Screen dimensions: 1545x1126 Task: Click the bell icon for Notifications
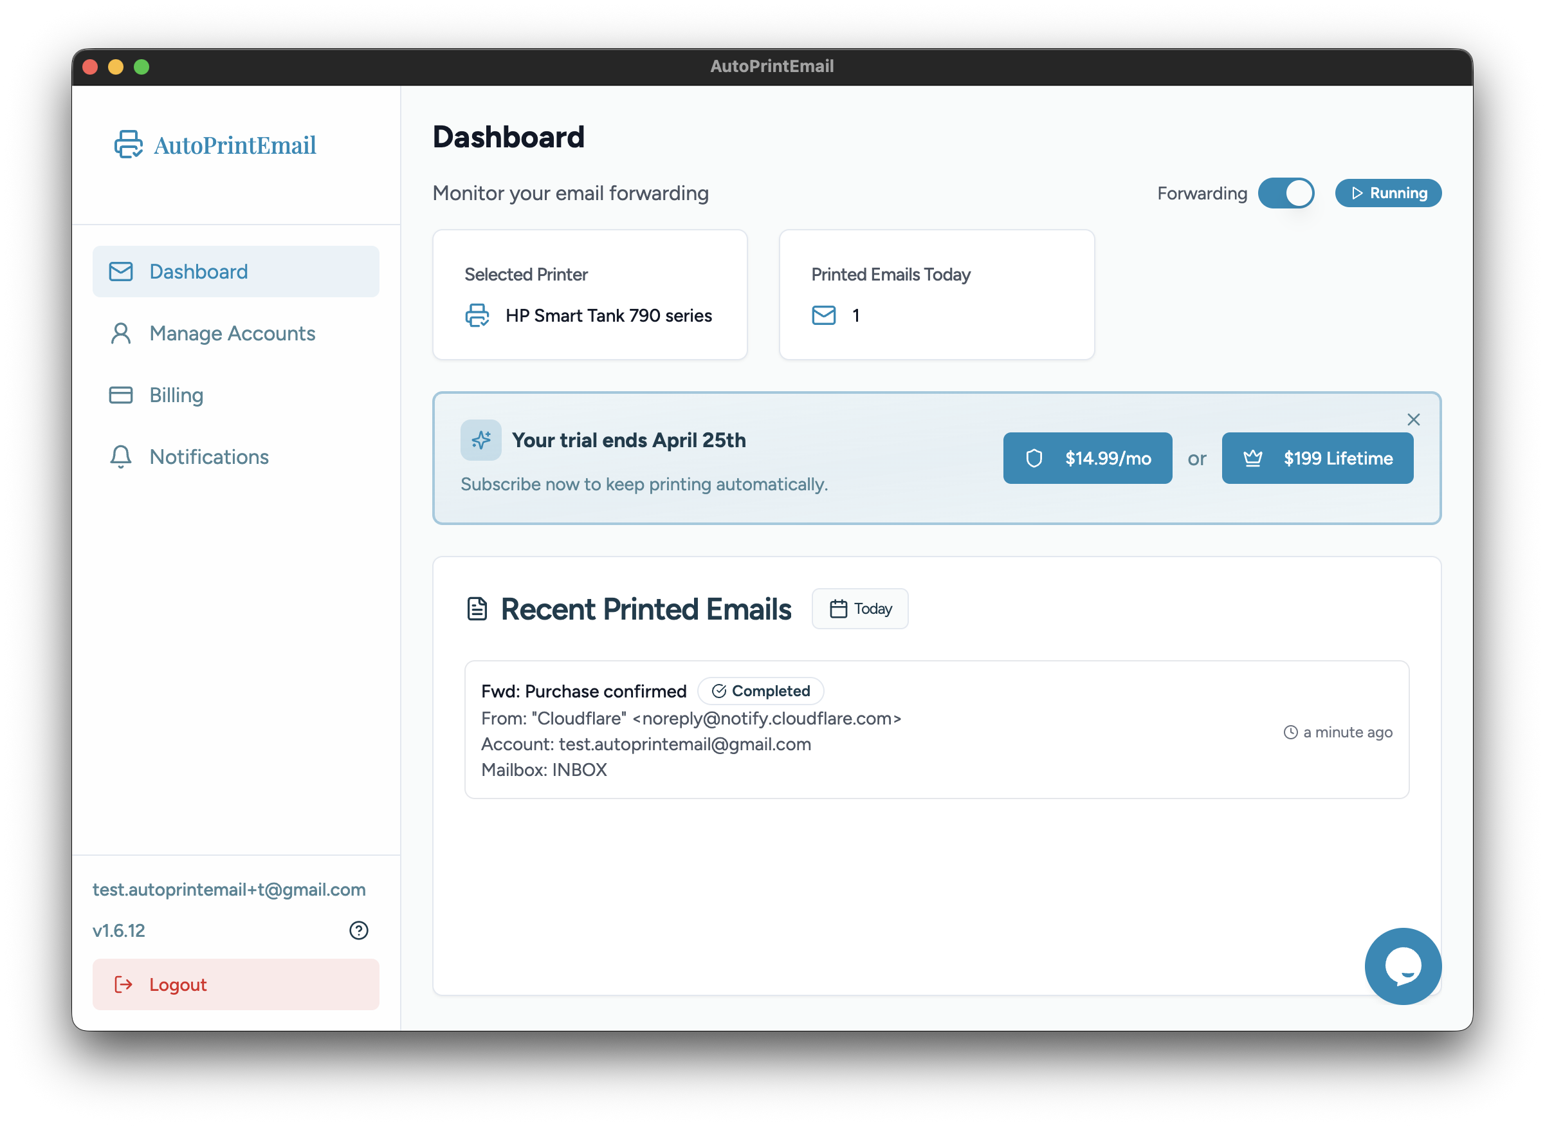tap(120, 457)
